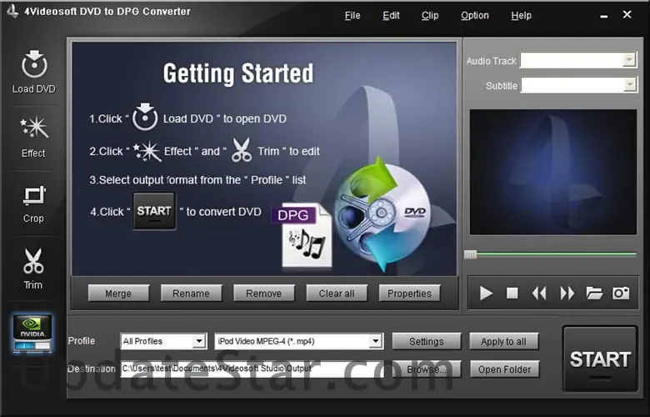Click the application logo in title bar
Screen dimensions: 650x417
click(x=12, y=11)
